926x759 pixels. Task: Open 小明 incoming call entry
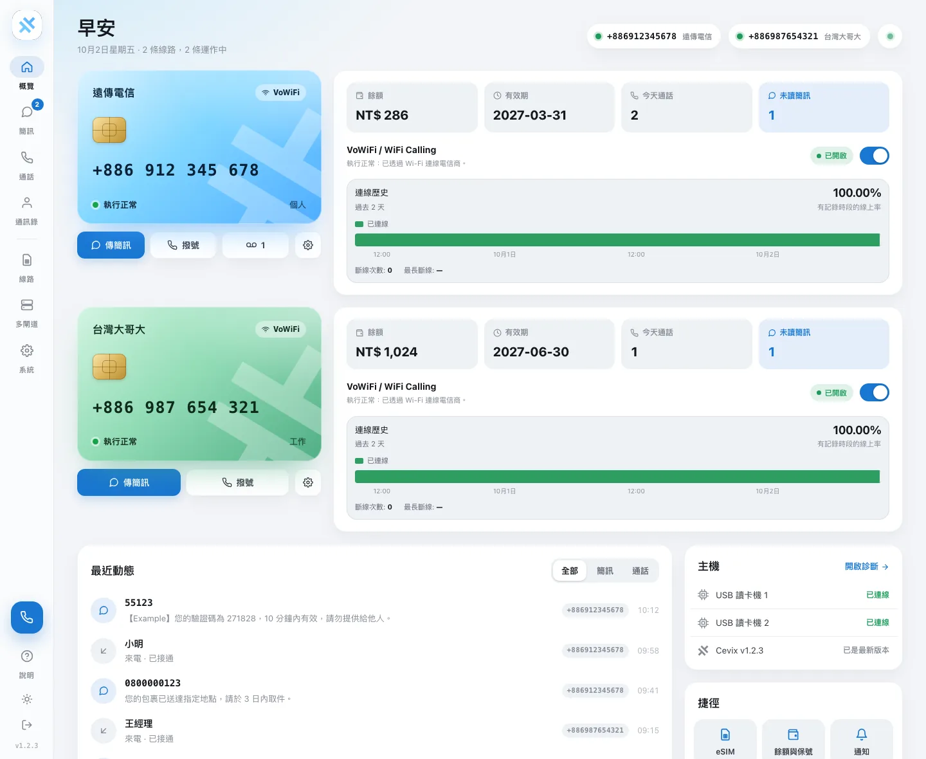tap(375, 650)
